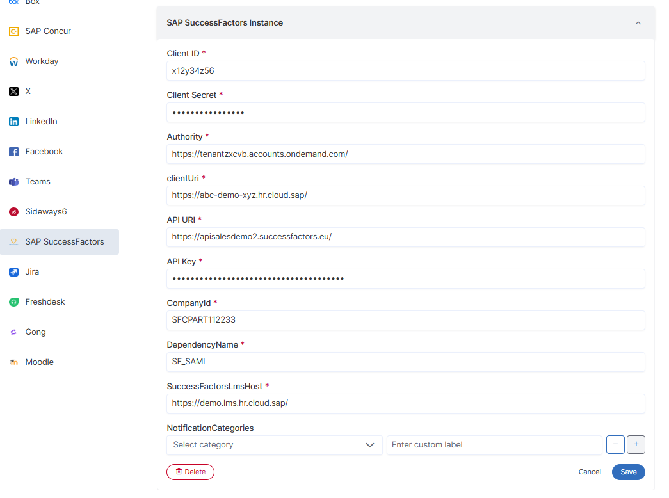Screen dimensions: 669x498
Task: Click the SAP SuccessFactors Instance heading
Action: pos(225,23)
